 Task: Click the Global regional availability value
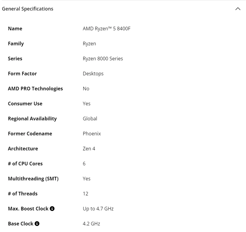[90, 119]
